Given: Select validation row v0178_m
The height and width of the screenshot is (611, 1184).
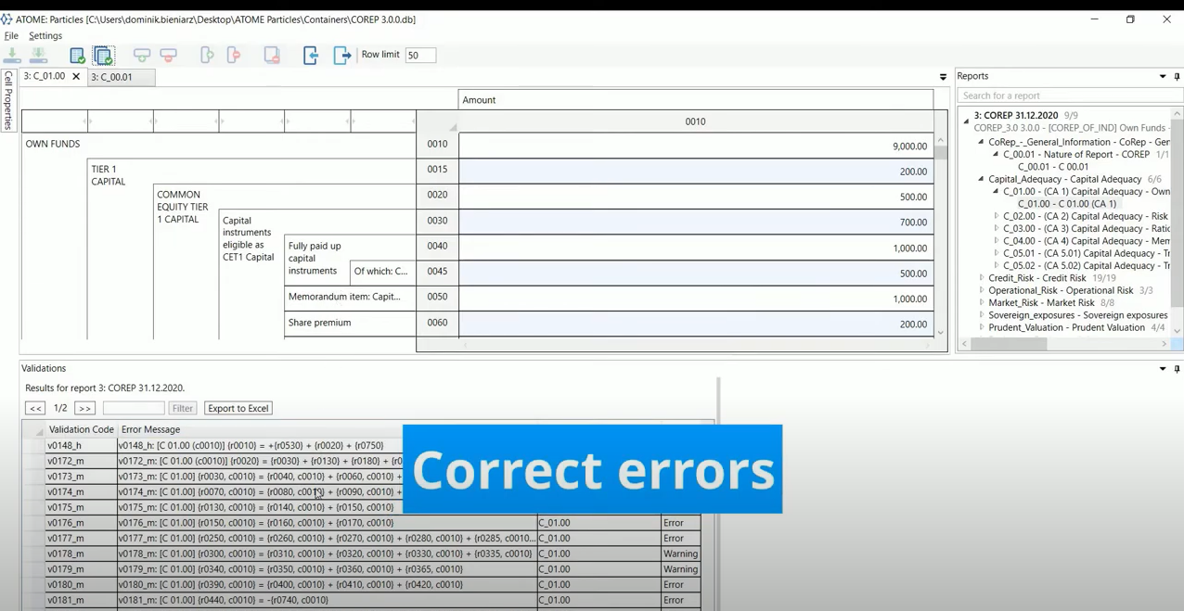Looking at the screenshot, I should coord(372,554).
